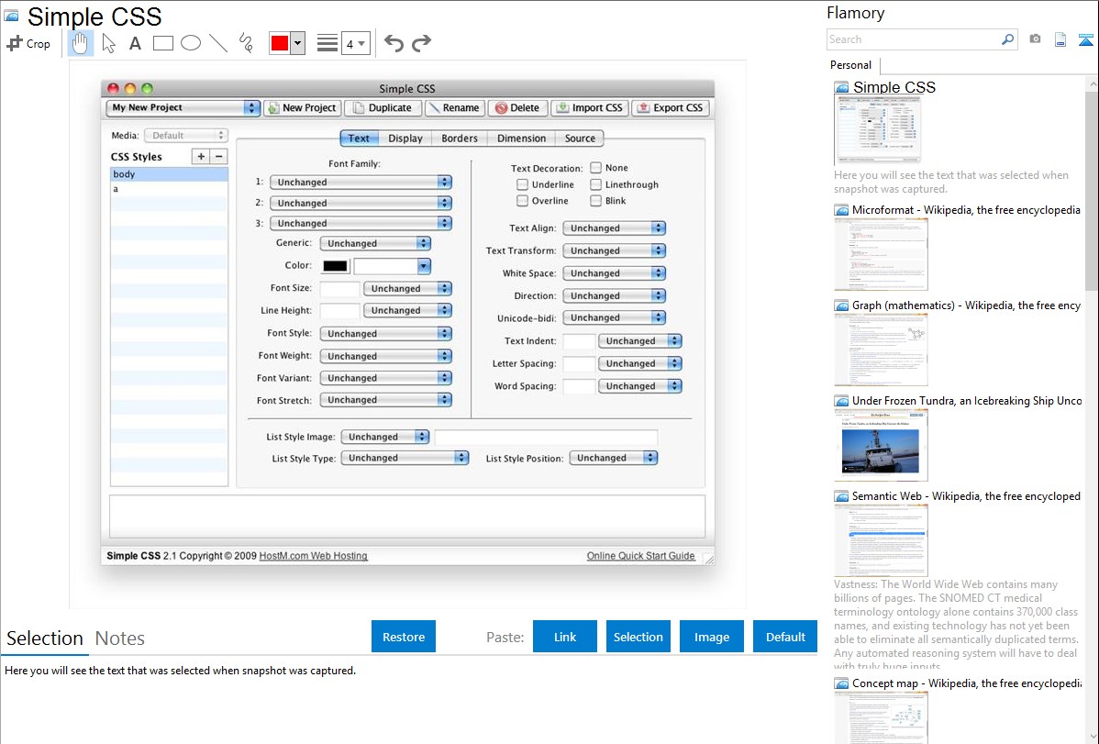The image size is (1099, 744).
Task: Click the Paste Image button
Action: click(x=711, y=637)
